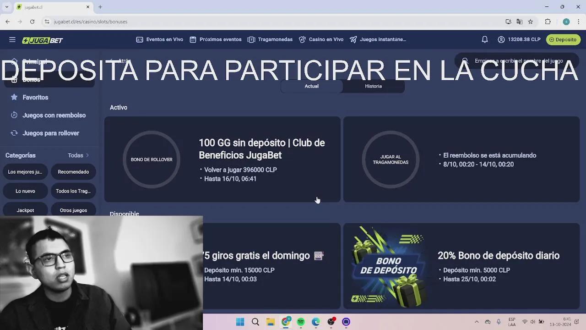Open the Windows Start menu
586x330 pixels.
coord(240,322)
